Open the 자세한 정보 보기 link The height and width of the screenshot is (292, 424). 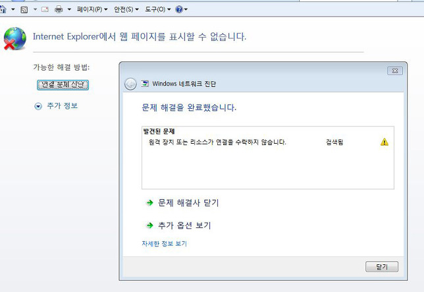click(x=165, y=244)
